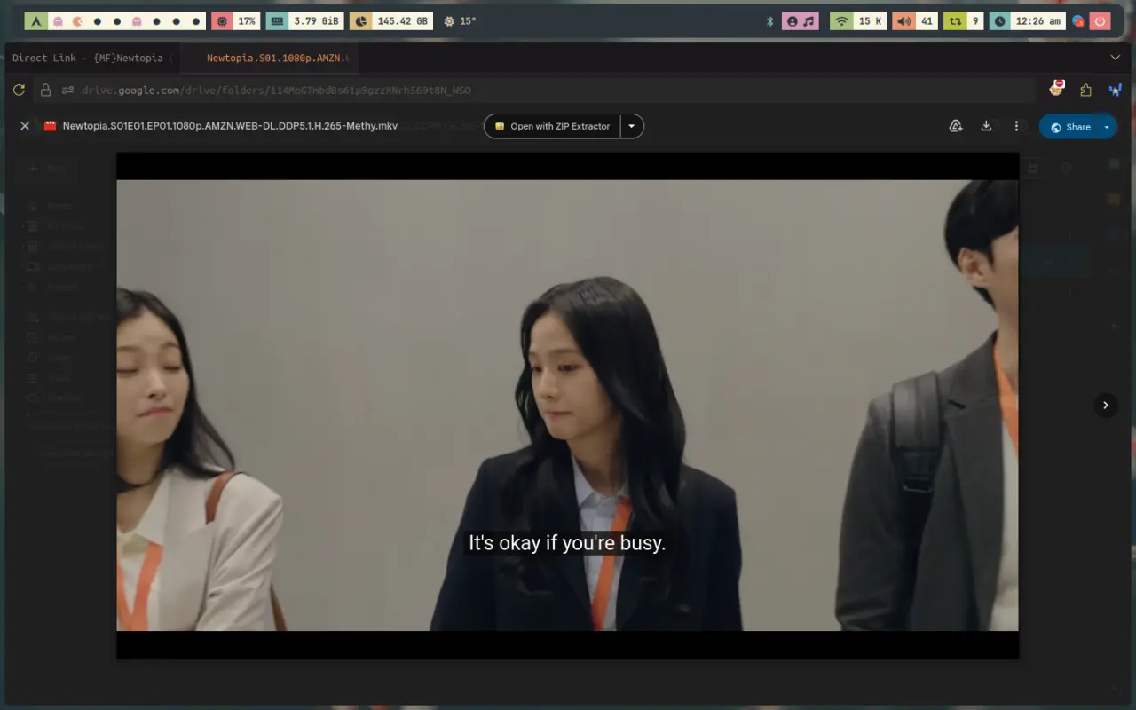The image size is (1136, 710).
Task: Click the disk usage pie icon
Action: click(x=361, y=20)
